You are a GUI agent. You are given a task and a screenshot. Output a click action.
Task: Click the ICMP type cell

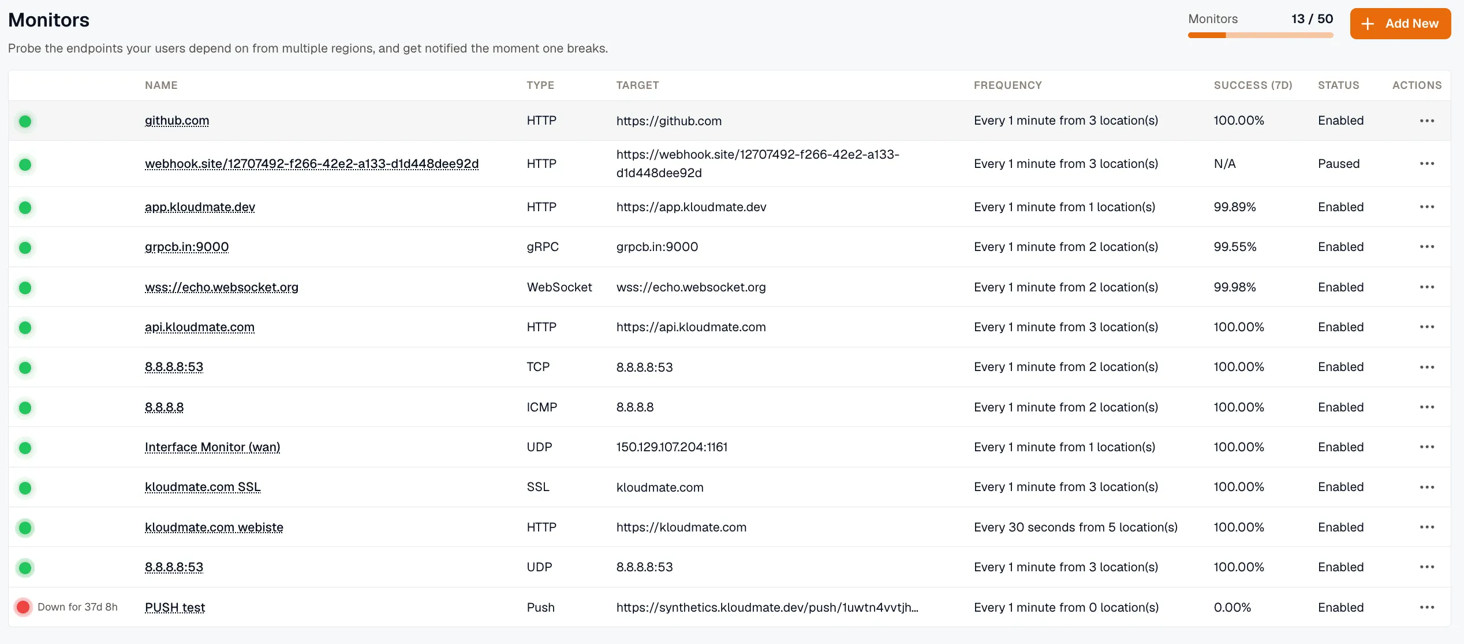pos(542,407)
